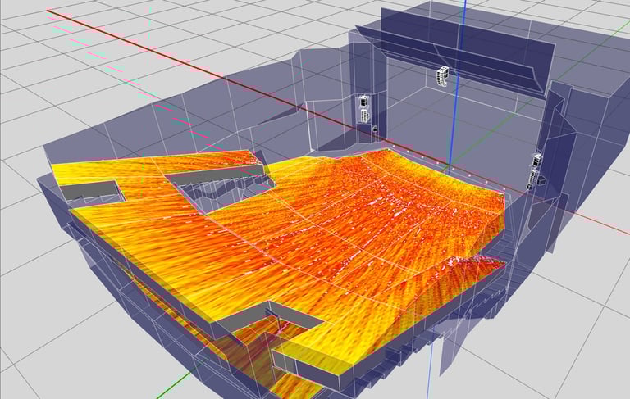Viewport: 630px width, 399px height.
Task: Select the upper loudspeaker on the left proscenium wall
Action: tap(363, 102)
